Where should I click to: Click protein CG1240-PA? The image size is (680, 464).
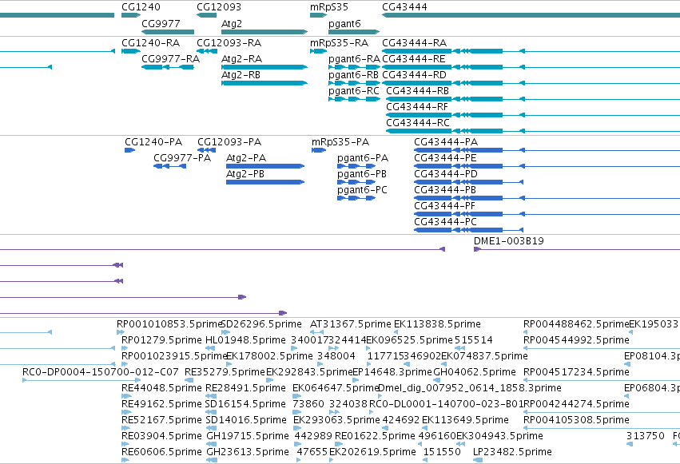[153, 142]
